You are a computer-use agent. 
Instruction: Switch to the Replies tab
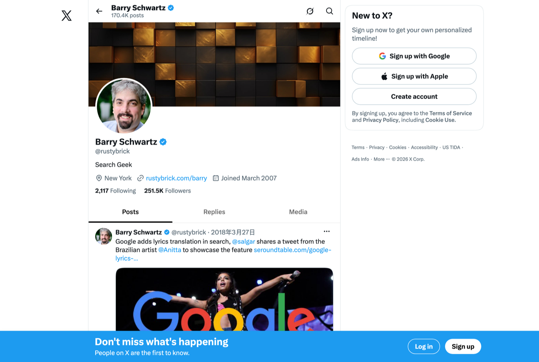coord(214,212)
